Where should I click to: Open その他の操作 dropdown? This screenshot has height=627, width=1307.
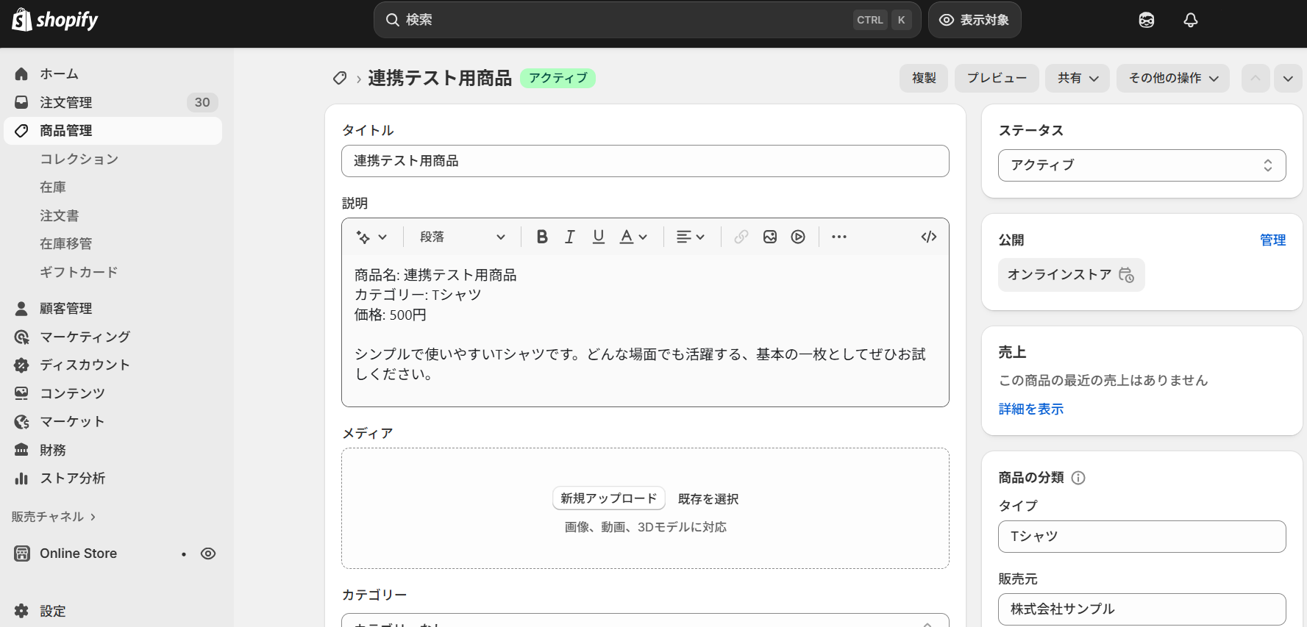(x=1173, y=78)
